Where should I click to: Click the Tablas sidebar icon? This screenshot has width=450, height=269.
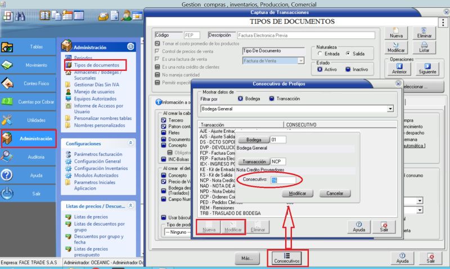8,47
